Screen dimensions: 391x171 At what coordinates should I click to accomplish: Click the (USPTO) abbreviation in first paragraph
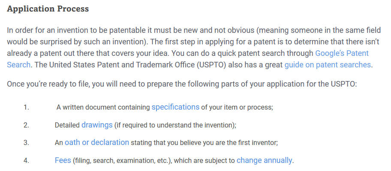tap(211, 65)
